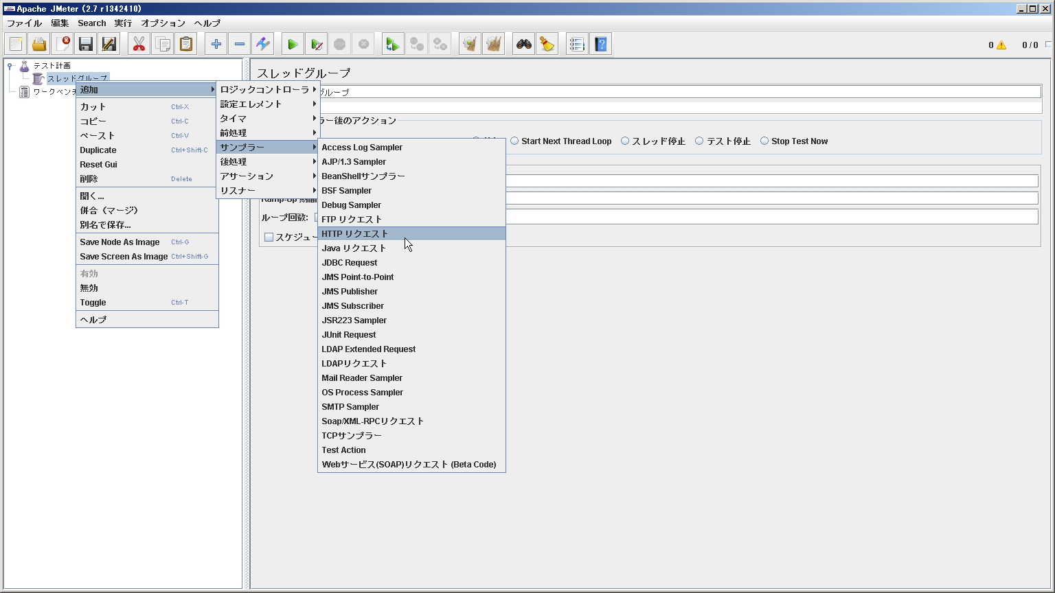Click the warning triangle error counter
1055x593 pixels.
1001,45
